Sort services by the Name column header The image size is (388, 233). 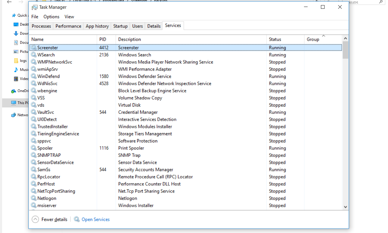[63, 39]
